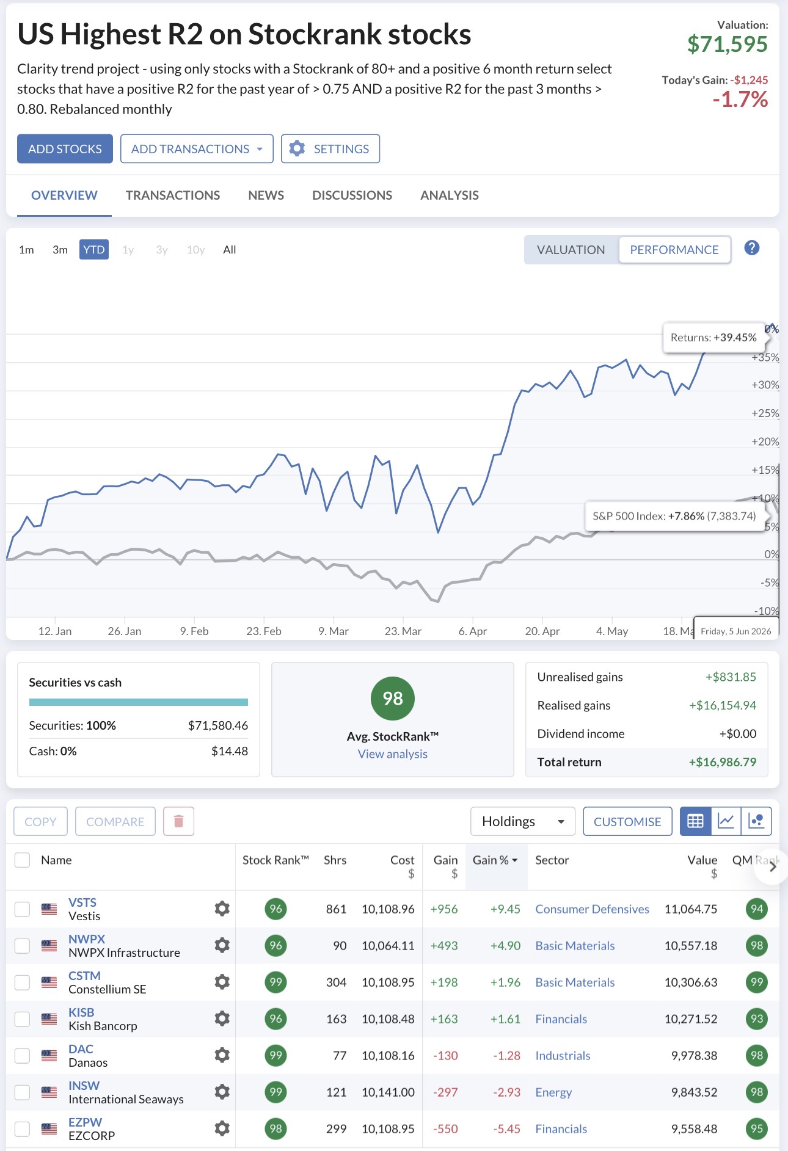
Task: Open portfolio Settings button
Action: tap(330, 149)
